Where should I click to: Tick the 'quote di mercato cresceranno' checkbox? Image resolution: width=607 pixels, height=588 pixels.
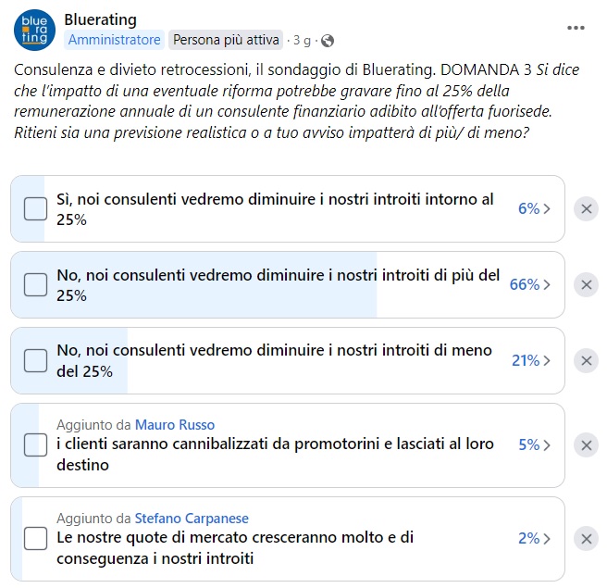[35, 539]
